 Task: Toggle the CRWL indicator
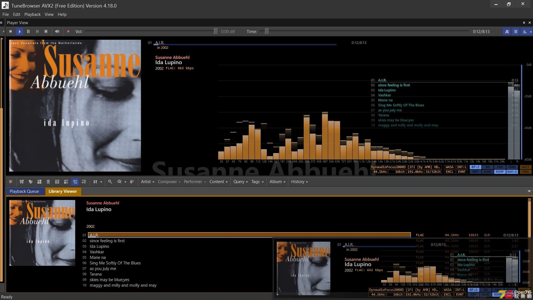(526, 172)
